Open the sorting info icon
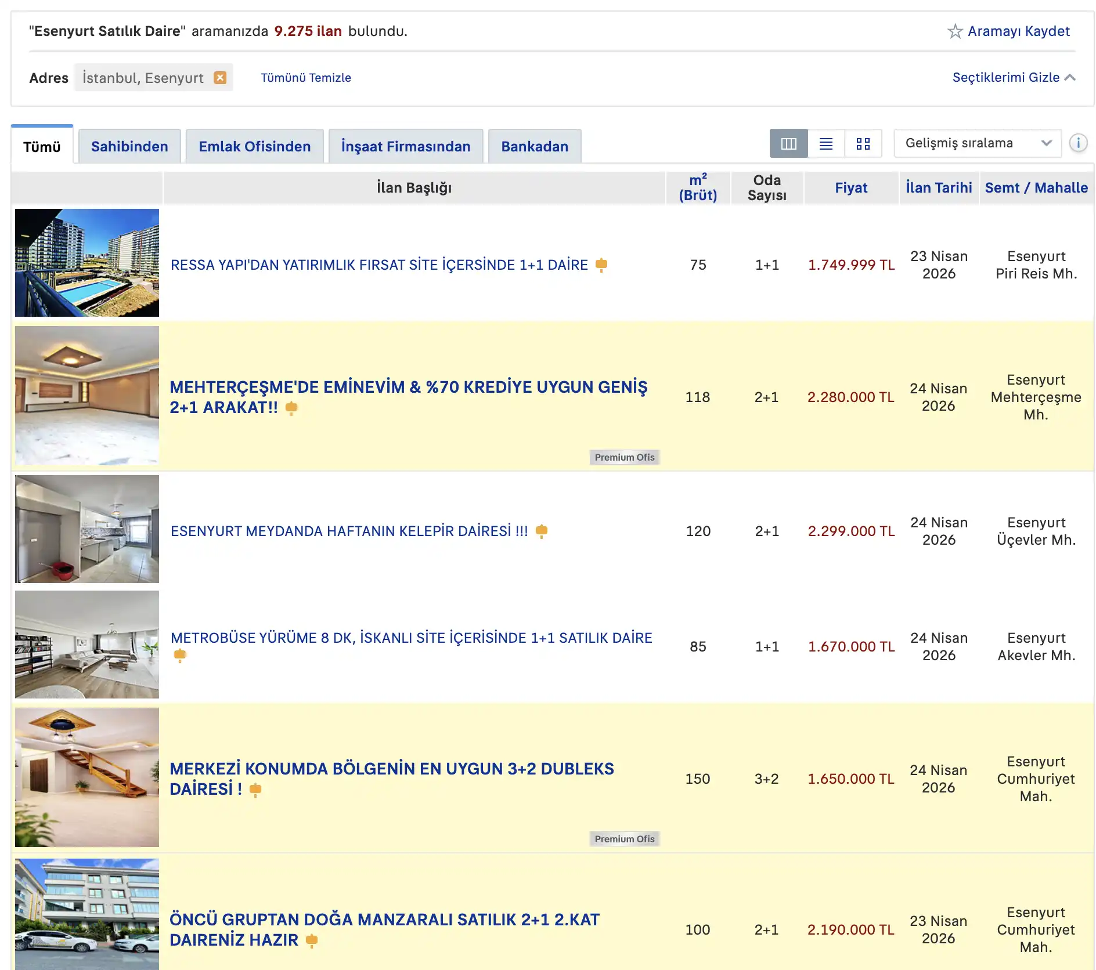Viewport: 1096px width, 970px height. tap(1078, 143)
